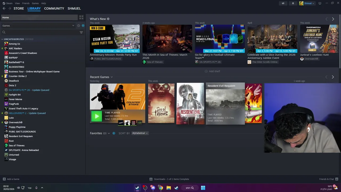341x192 pixels.
Task: Open What's New settings gear
Action: pyautogui.click(x=108, y=19)
